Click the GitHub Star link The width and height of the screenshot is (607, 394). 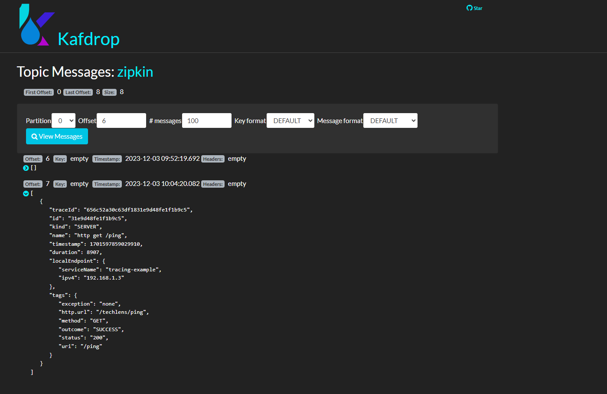474,8
